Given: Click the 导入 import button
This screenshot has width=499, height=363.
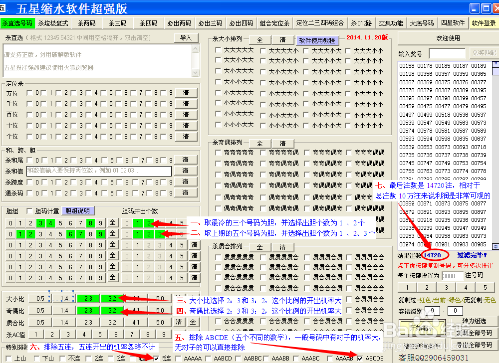Looking at the screenshot, I should coord(186,38).
